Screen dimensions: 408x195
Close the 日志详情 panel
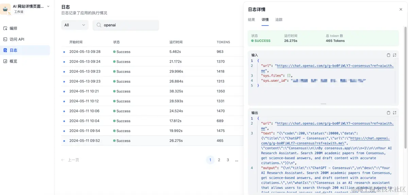point(401,10)
